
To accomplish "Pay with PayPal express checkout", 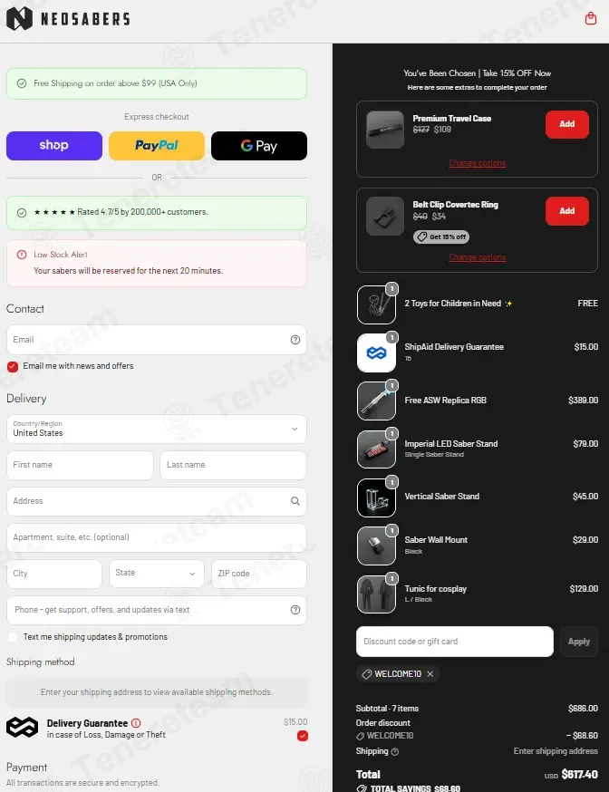I will tap(157, 146).
